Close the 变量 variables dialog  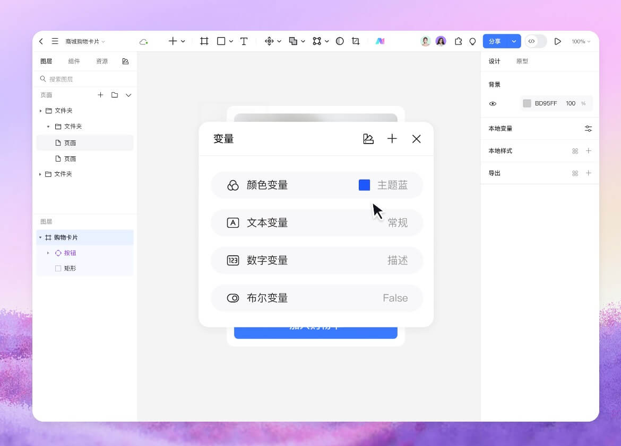pyautogui.click(x=416, y=139)
